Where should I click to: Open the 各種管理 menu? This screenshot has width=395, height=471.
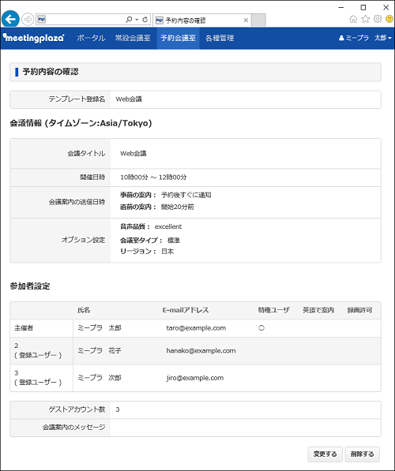click(220, 38)
